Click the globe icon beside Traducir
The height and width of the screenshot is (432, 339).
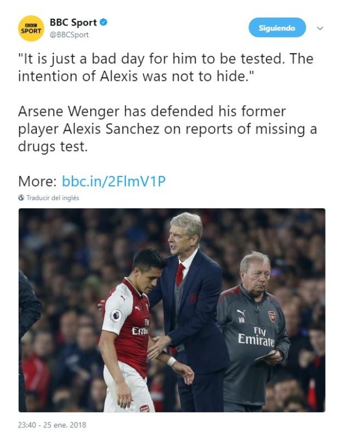point(21,198)
